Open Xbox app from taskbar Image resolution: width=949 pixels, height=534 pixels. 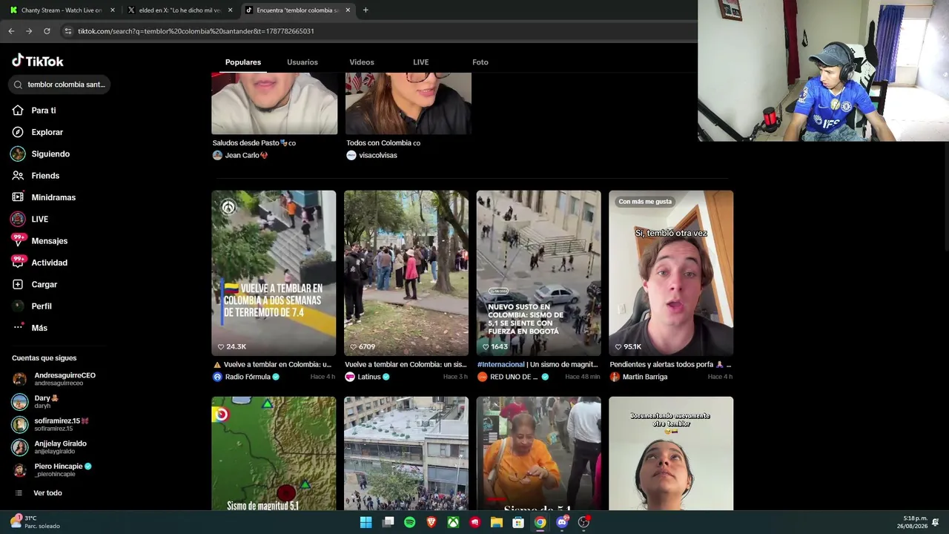point(453,522)
